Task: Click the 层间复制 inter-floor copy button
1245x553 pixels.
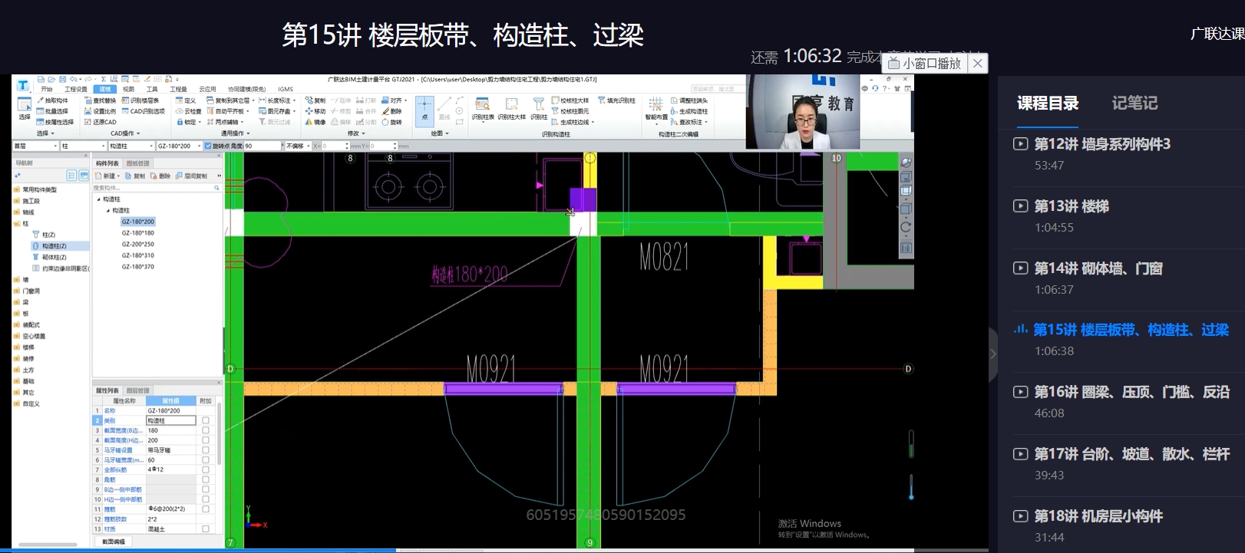Action: pos(192,176)
